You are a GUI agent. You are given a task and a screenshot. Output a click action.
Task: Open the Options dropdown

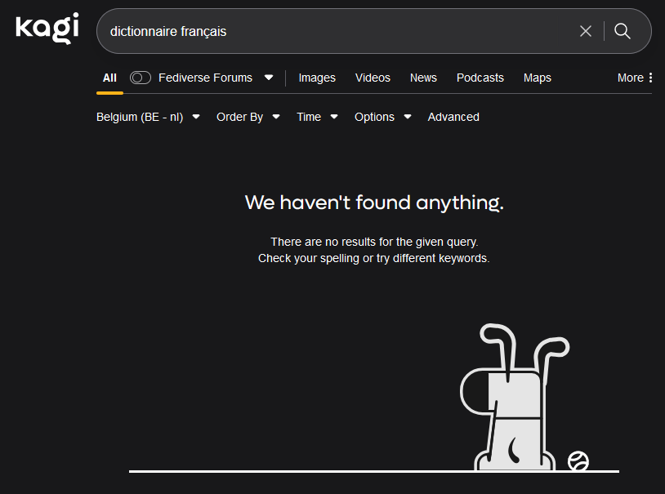[x=382, y=117]
